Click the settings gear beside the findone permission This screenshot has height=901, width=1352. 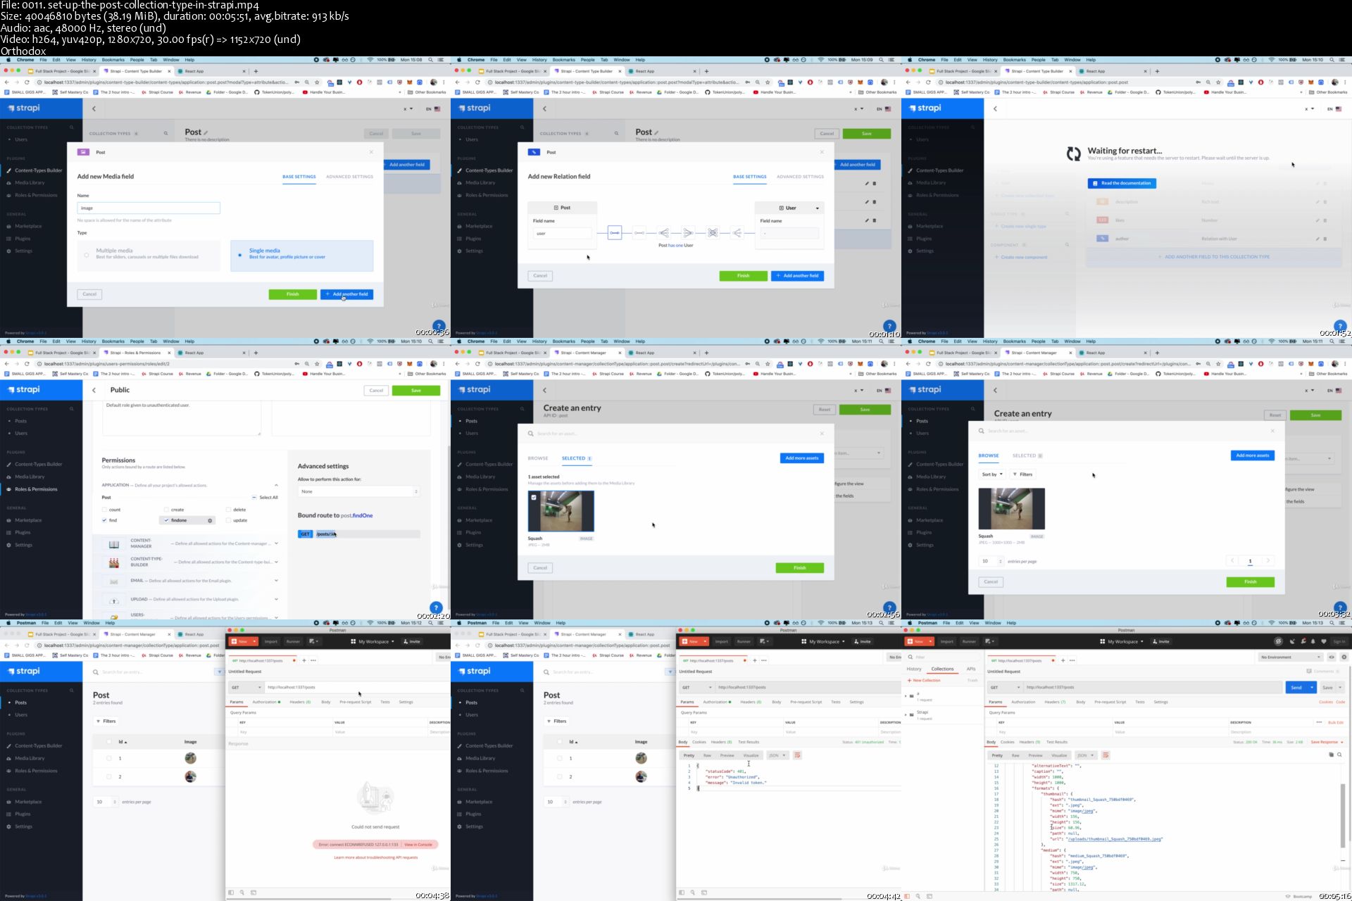[x=210, y=521]
